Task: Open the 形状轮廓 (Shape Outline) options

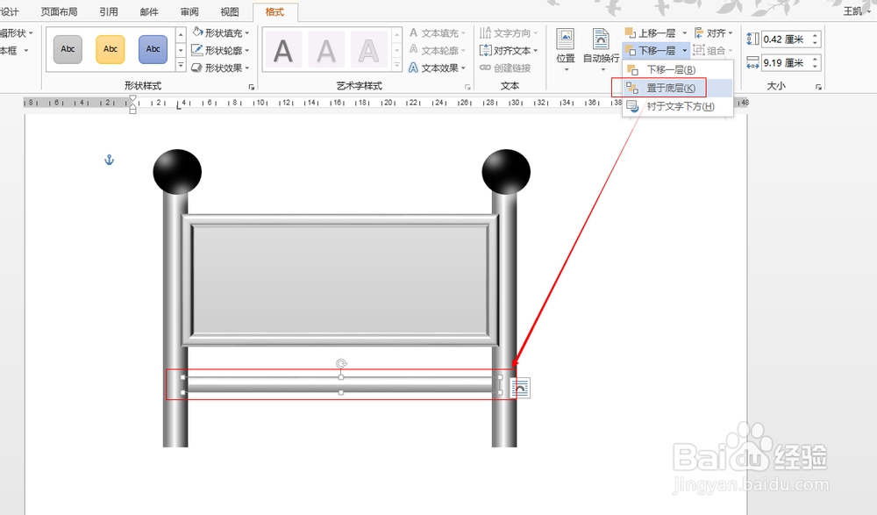Action: pos(219,50)
